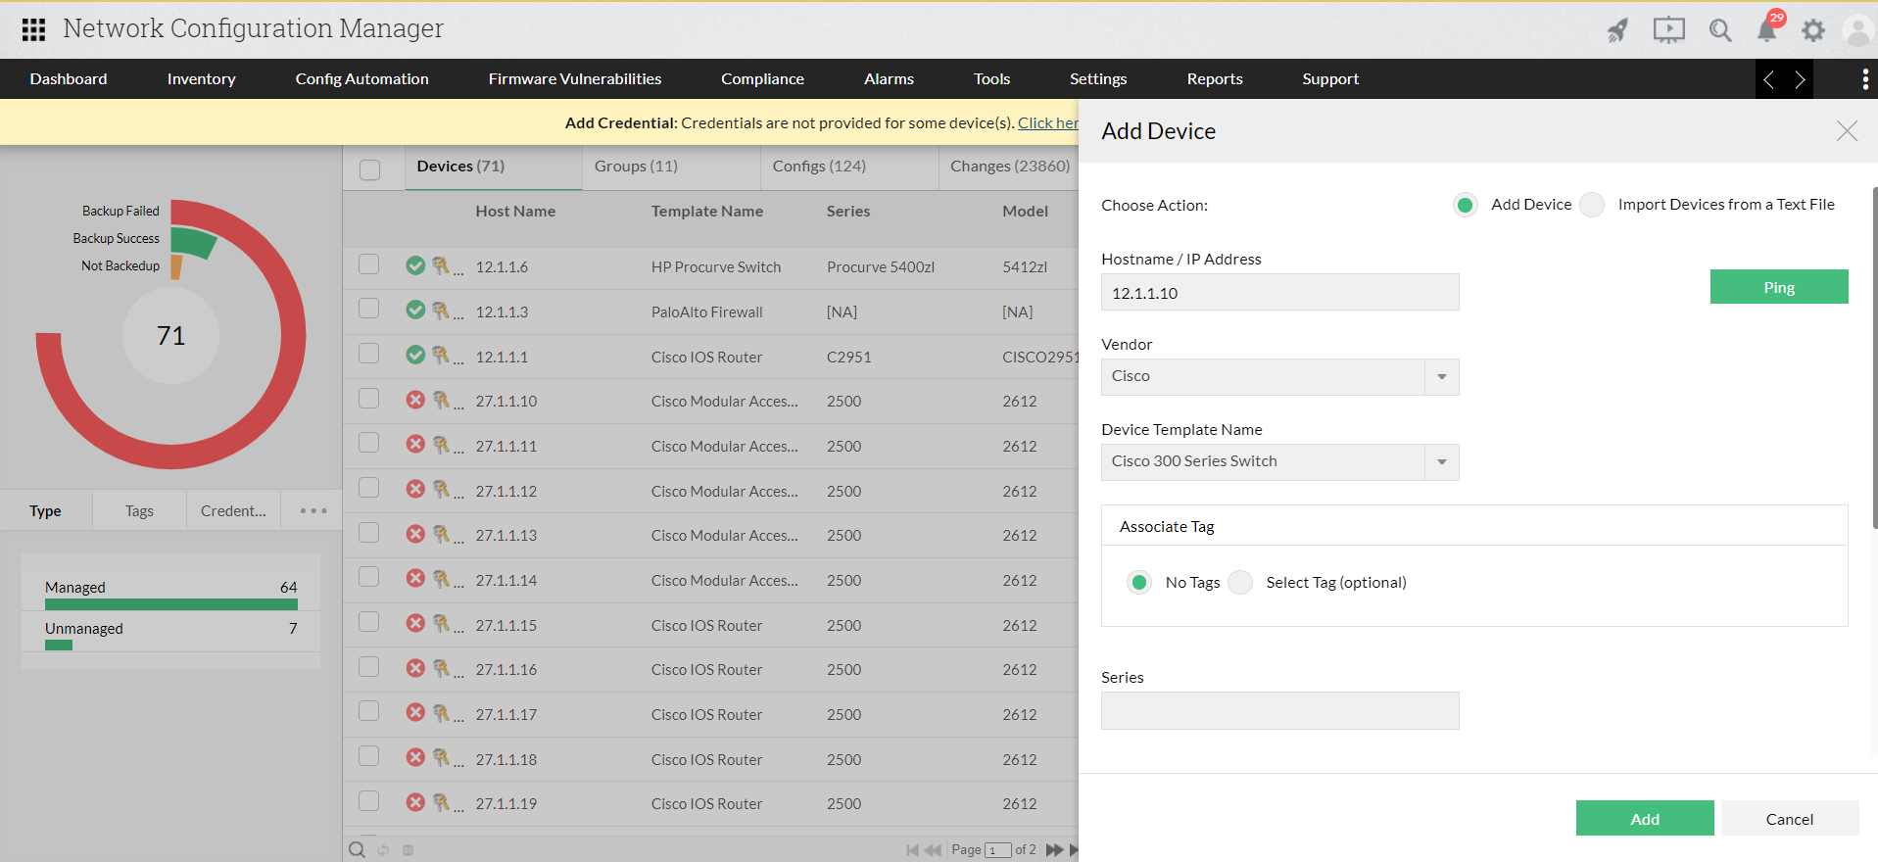This screenshot has width=1878, height=862.
Task: Click the red failed status icon for 27.1.1.15
Action: tap(415, 623)
